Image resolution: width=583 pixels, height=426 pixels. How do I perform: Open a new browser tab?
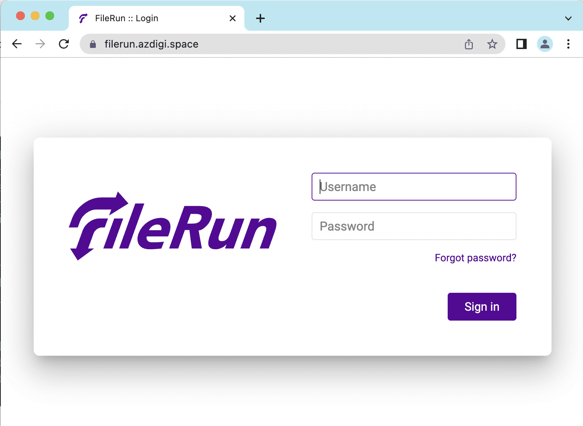tap(260, 18)
